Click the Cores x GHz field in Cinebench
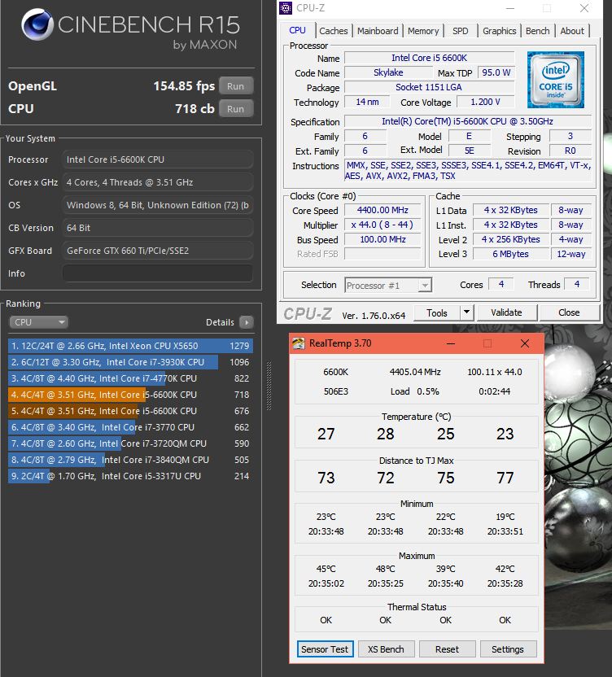The width and height of the screenshot is (612, 677). (158, 182)
